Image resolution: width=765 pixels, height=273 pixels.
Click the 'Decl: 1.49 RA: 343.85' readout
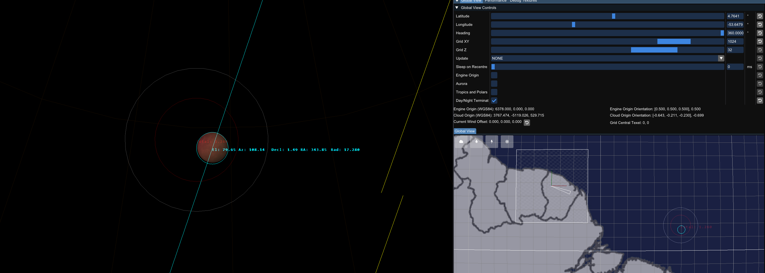(299, 150)
